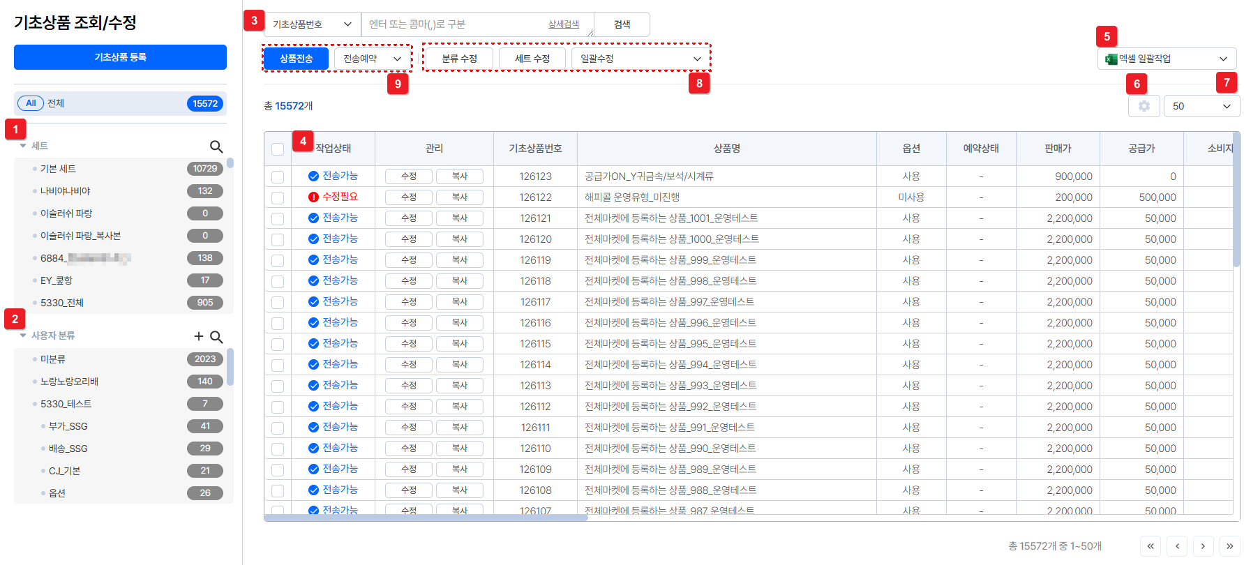Click the search icon in 사용자 분류 section
1244x565 pixels.
pyautogui.click(x=216, y=337)
